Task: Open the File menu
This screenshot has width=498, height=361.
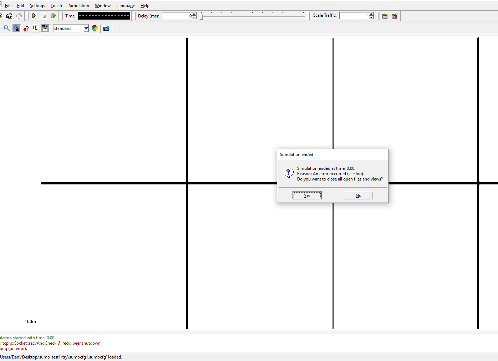Action: point(8,6)
